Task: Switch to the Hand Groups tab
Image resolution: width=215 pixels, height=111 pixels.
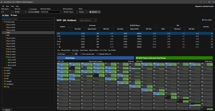Action: click(84, 50)
